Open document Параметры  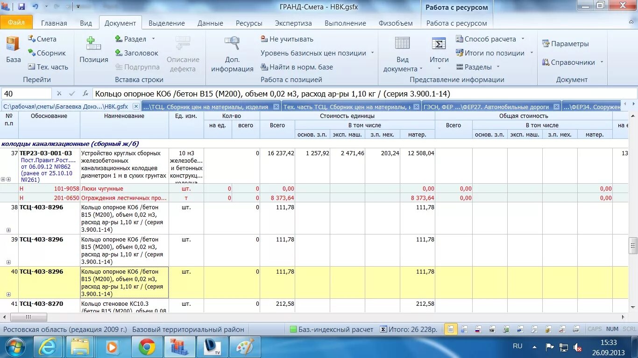565,44
